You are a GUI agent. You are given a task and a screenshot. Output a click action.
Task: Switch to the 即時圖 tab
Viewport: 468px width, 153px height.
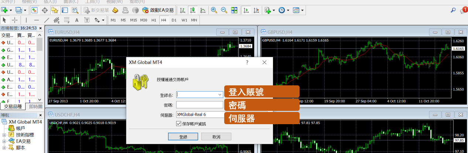tap(35, 106)
